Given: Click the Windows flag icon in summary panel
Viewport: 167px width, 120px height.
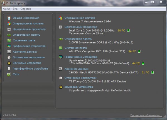Looking at the screenshot, I should (x=61, y=18).
